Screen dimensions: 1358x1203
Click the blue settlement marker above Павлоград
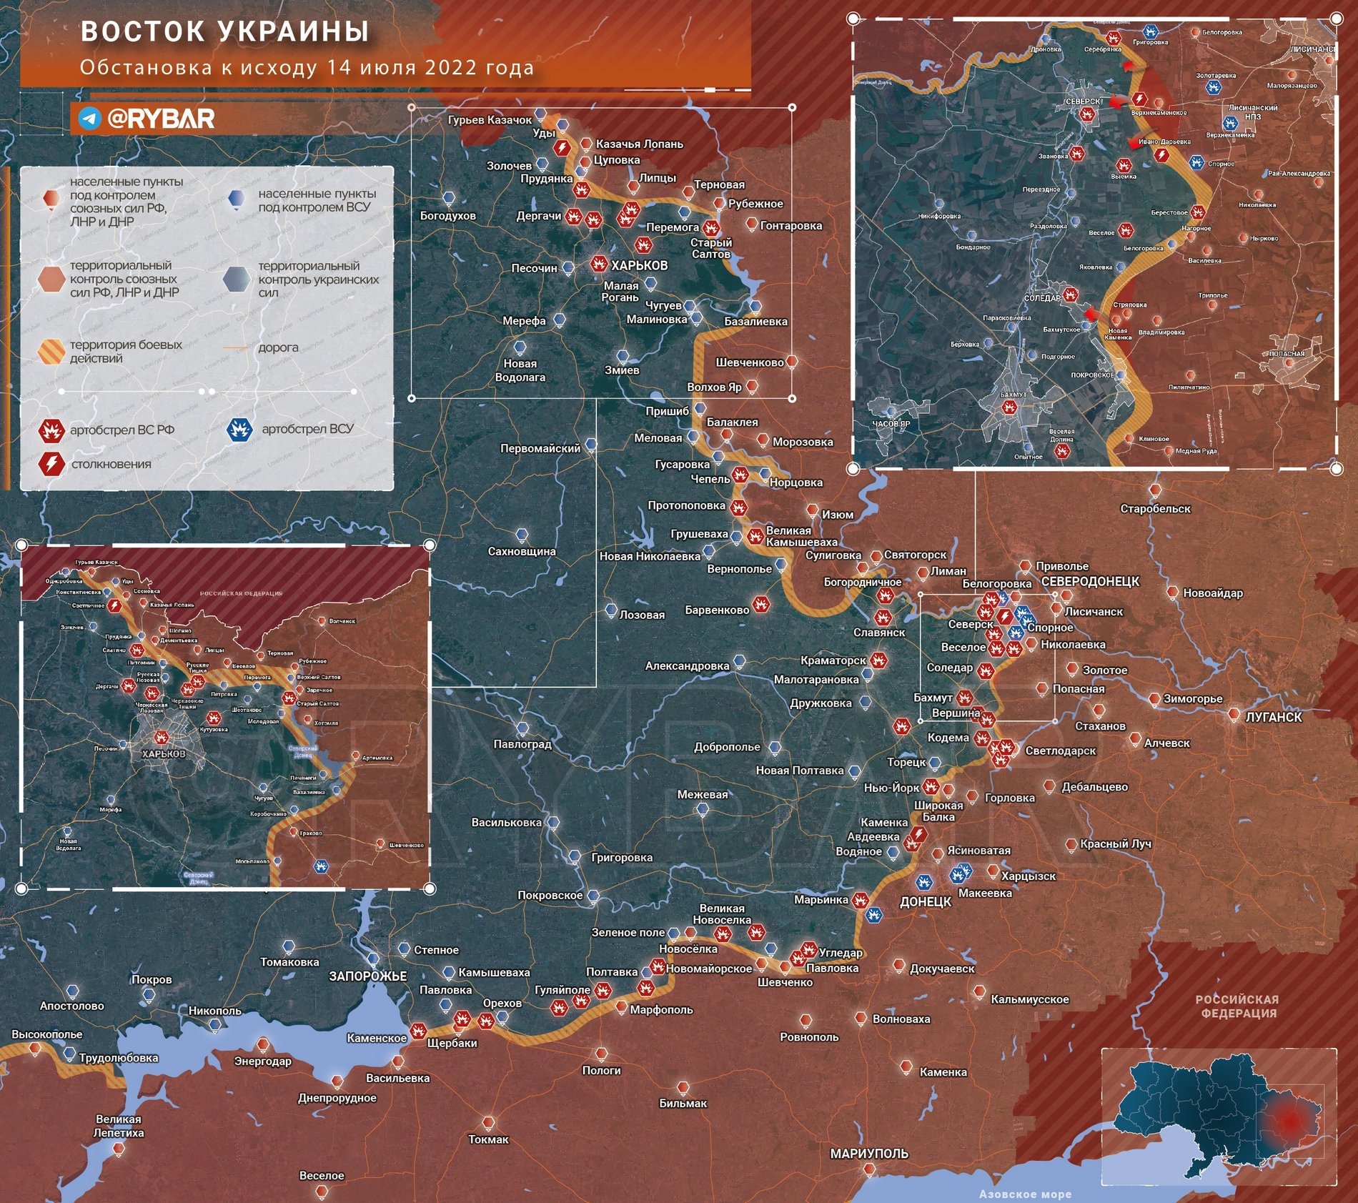click(x=522, y=729)
